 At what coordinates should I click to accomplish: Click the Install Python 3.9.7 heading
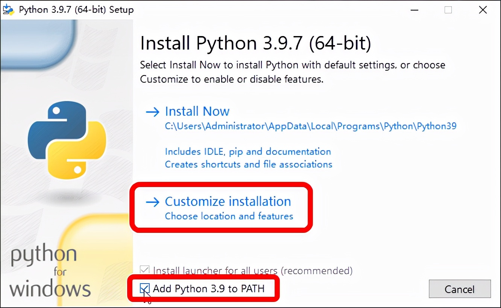(x=255, y=43)
